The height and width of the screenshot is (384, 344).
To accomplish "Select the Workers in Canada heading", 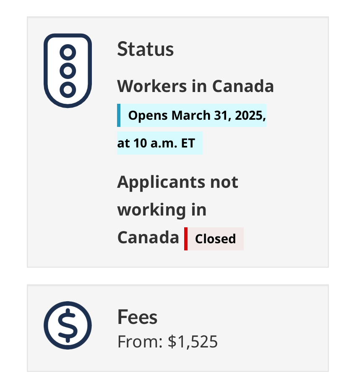I will pos(195,86).
